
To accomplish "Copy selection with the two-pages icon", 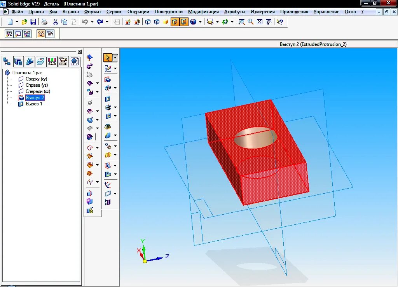I will tap(65, 22).
